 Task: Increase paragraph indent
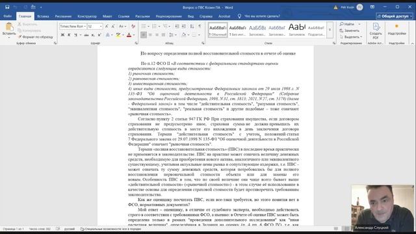(183, 26)
